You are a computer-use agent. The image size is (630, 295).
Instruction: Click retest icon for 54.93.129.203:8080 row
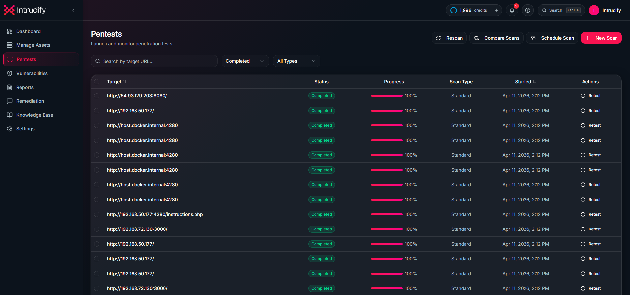pos(583,96)
